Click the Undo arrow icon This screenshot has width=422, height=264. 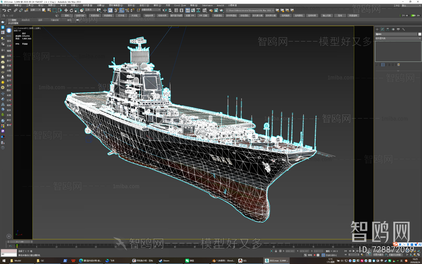click(4, 10)
